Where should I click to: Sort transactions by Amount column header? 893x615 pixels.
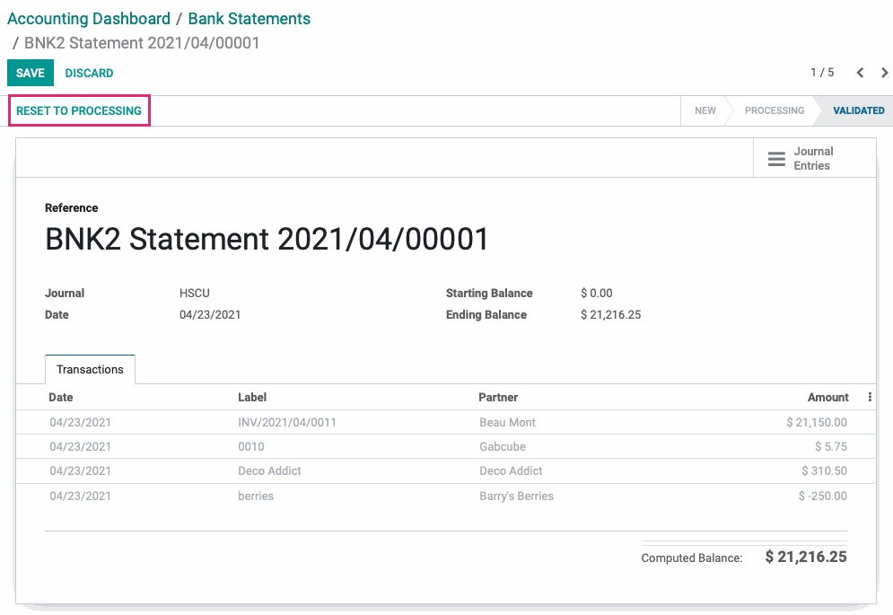point(827,397)
